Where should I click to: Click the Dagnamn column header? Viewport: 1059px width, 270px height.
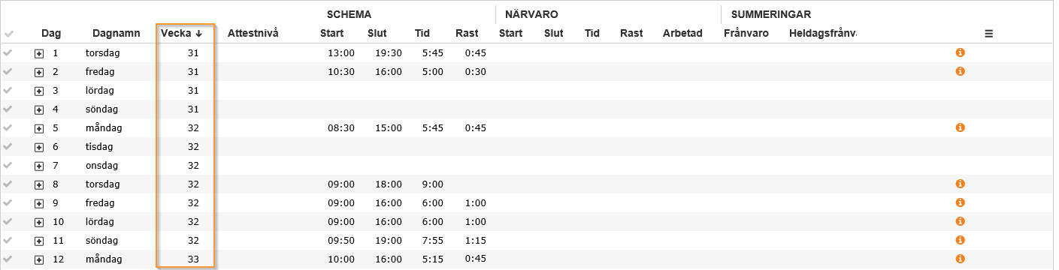pos(116,33)
